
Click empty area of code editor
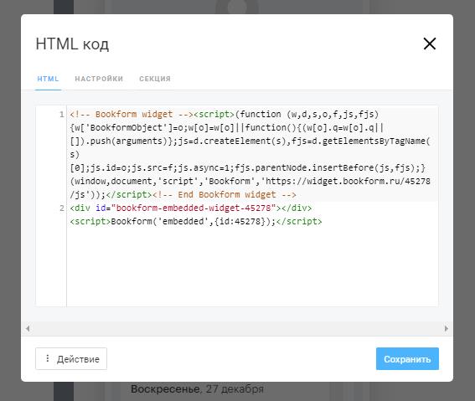pos(252,266)
